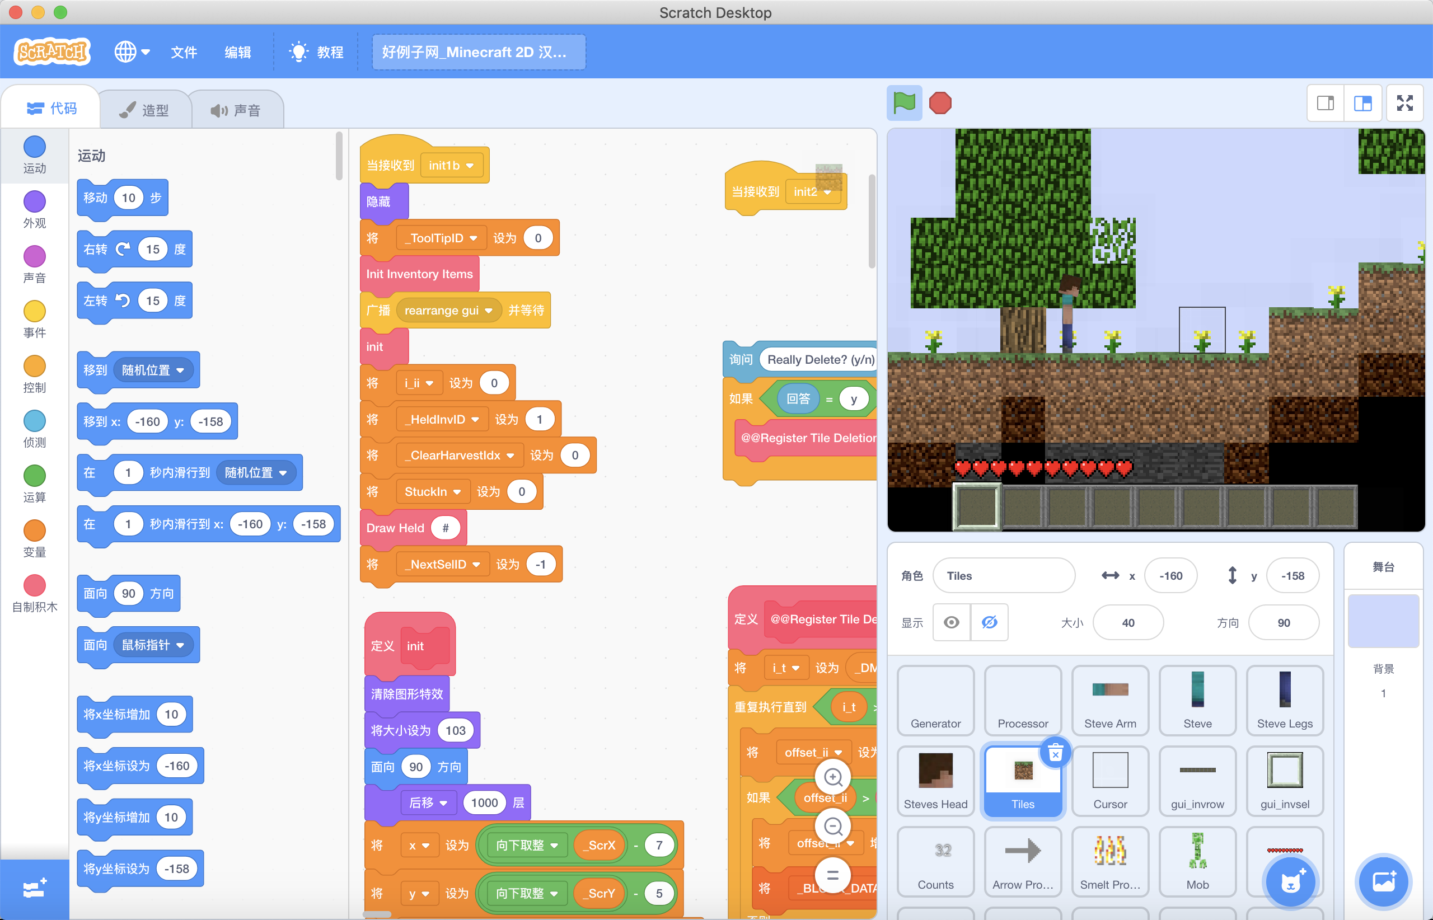The image size is (1433, 920).
Task: Click the Scratch logo
Action: tap(52, 52)
